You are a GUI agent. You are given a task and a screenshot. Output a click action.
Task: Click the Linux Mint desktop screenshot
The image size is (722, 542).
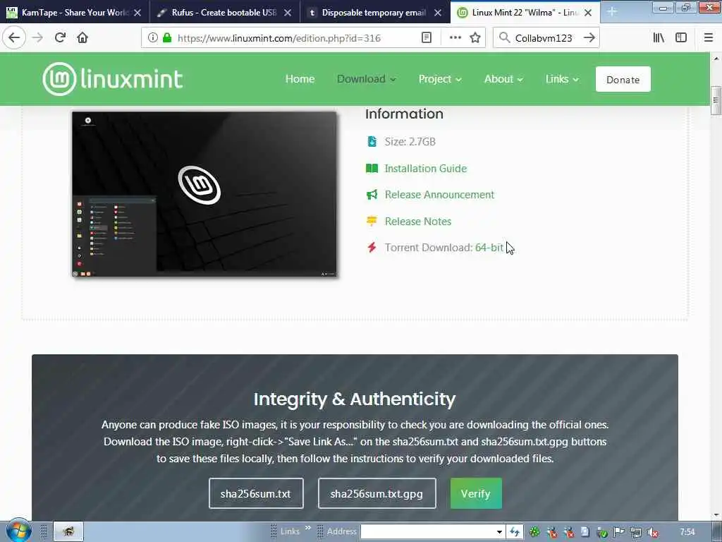pyautogui.click(x=204, y=194)
